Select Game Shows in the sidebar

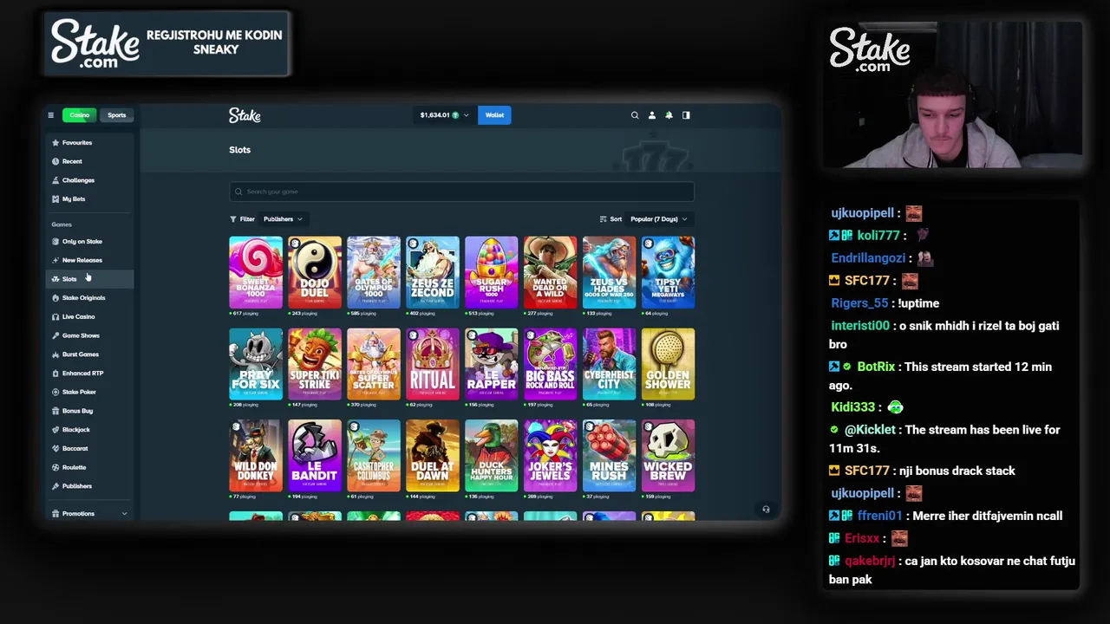pos(89,335)
